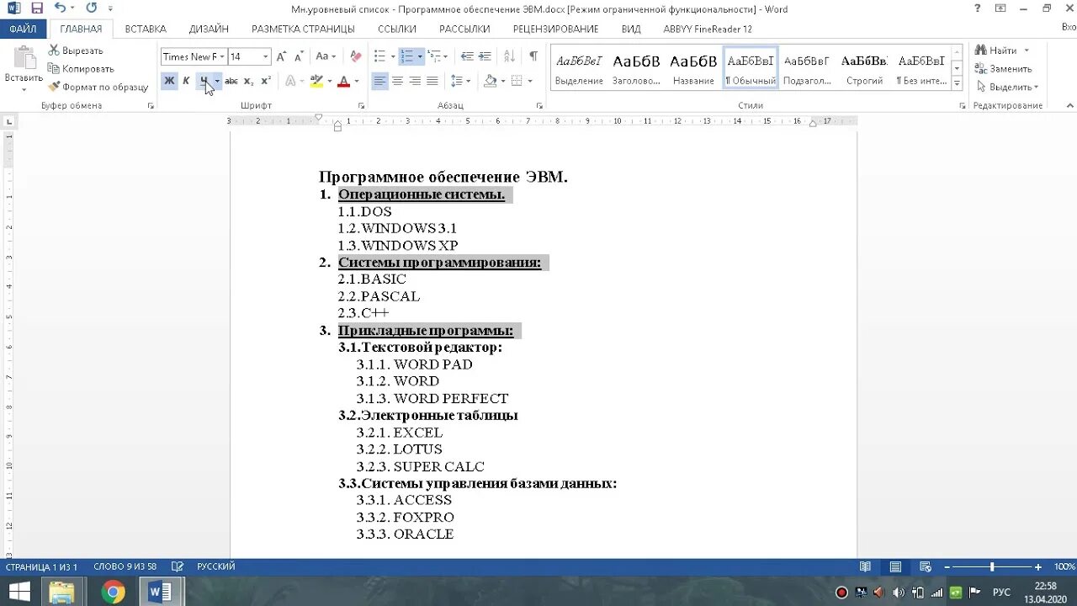Apply yellow text highlight color
Screen dimensions: 1077x606
[x=316, y=81]
